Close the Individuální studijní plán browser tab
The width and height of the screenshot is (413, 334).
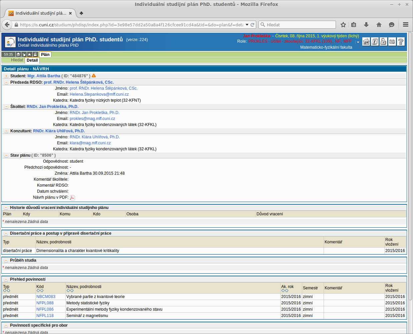[70, 13]
